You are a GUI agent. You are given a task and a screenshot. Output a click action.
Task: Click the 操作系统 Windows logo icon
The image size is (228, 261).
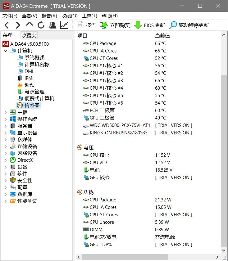click(13, 119)
